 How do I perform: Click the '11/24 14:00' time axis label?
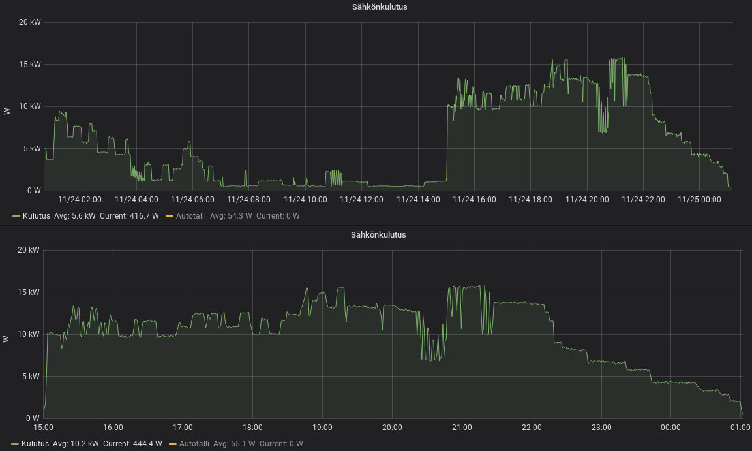pyautogui.click(x=418, y=200)
